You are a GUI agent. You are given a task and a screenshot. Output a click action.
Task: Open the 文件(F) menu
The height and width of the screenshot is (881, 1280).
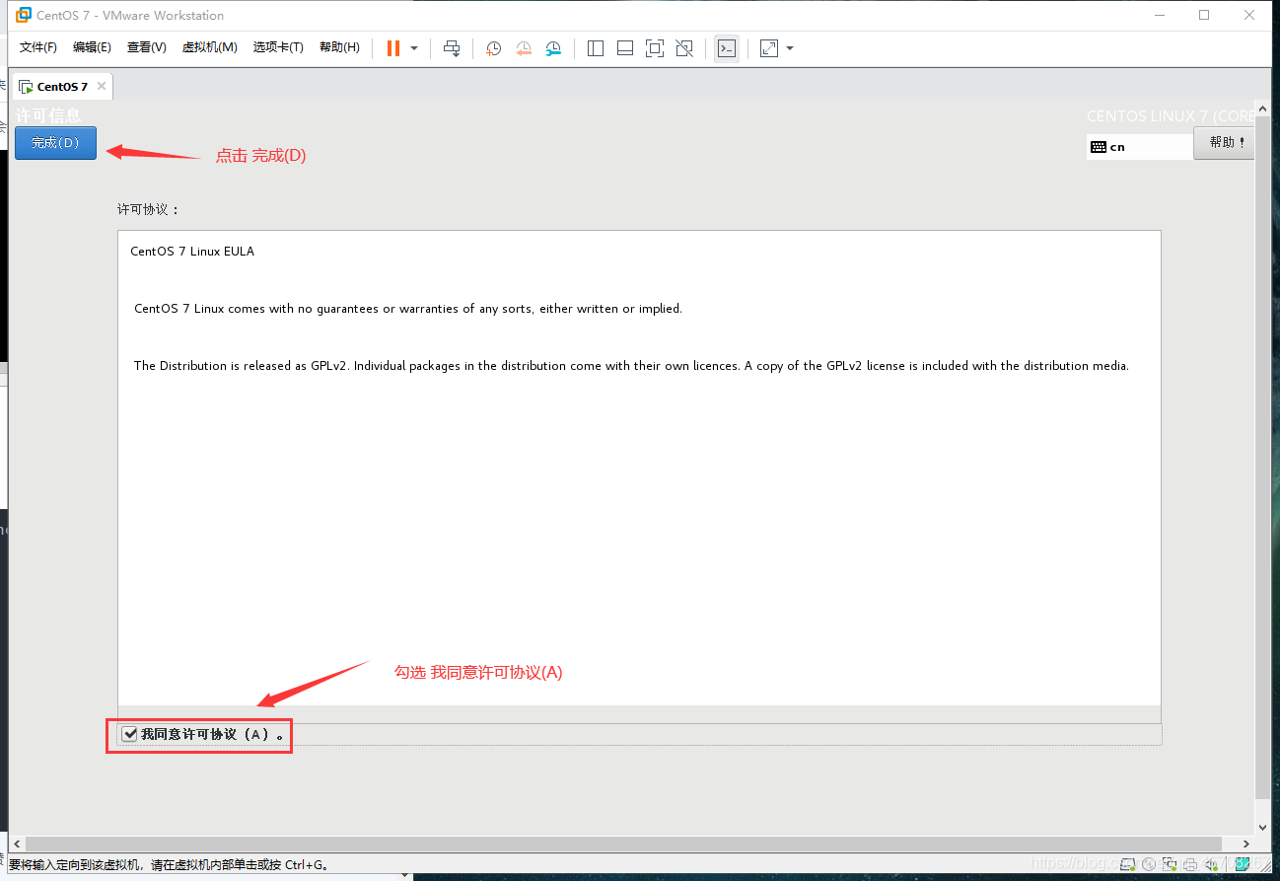click(x=38, y=47)
